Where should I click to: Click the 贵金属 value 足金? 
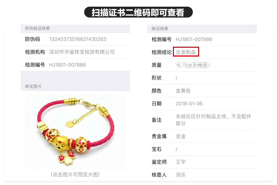pyautogui.click(x=181, y=136)
